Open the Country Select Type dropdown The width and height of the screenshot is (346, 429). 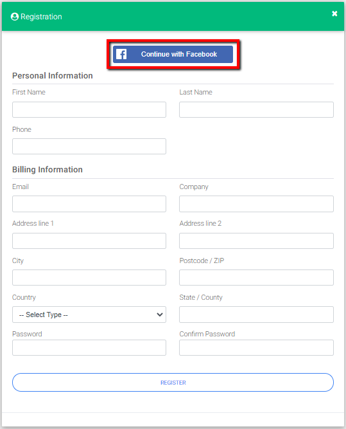pos(89,315)
